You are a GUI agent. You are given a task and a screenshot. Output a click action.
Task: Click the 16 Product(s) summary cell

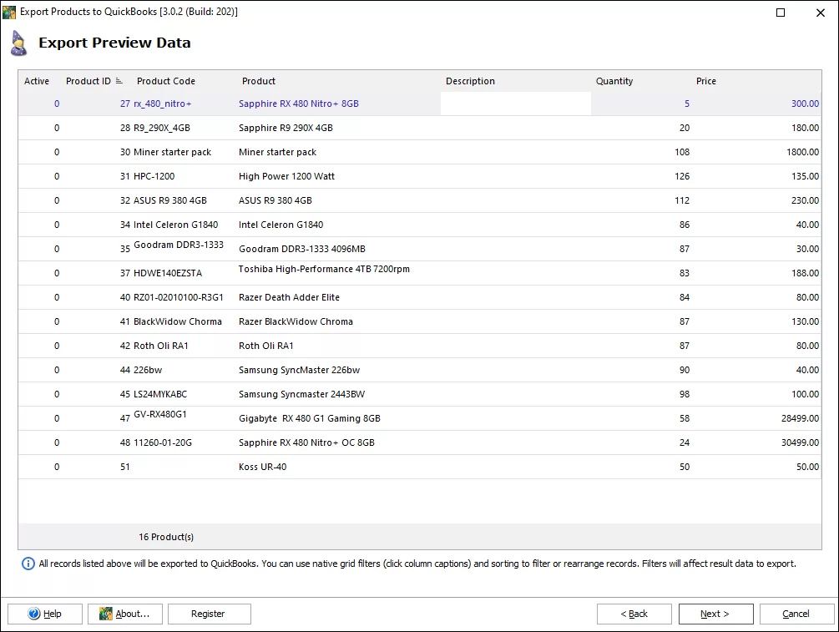(165, 537)
